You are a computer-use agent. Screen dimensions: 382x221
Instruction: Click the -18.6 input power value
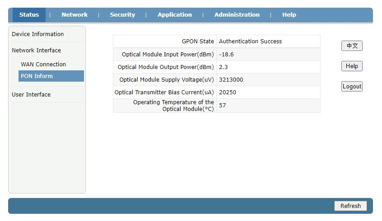click(226, 55)
